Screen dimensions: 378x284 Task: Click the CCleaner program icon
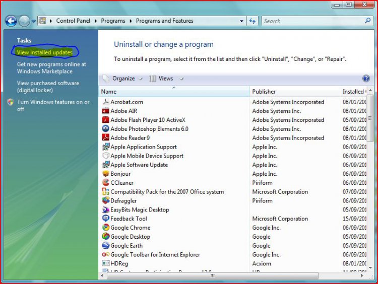point(105,183)
